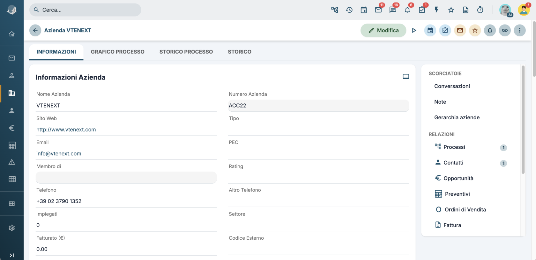Open Quotes calculator icon in sidebar
Screen dimensions: 536x260
click(x=12, y=145)
